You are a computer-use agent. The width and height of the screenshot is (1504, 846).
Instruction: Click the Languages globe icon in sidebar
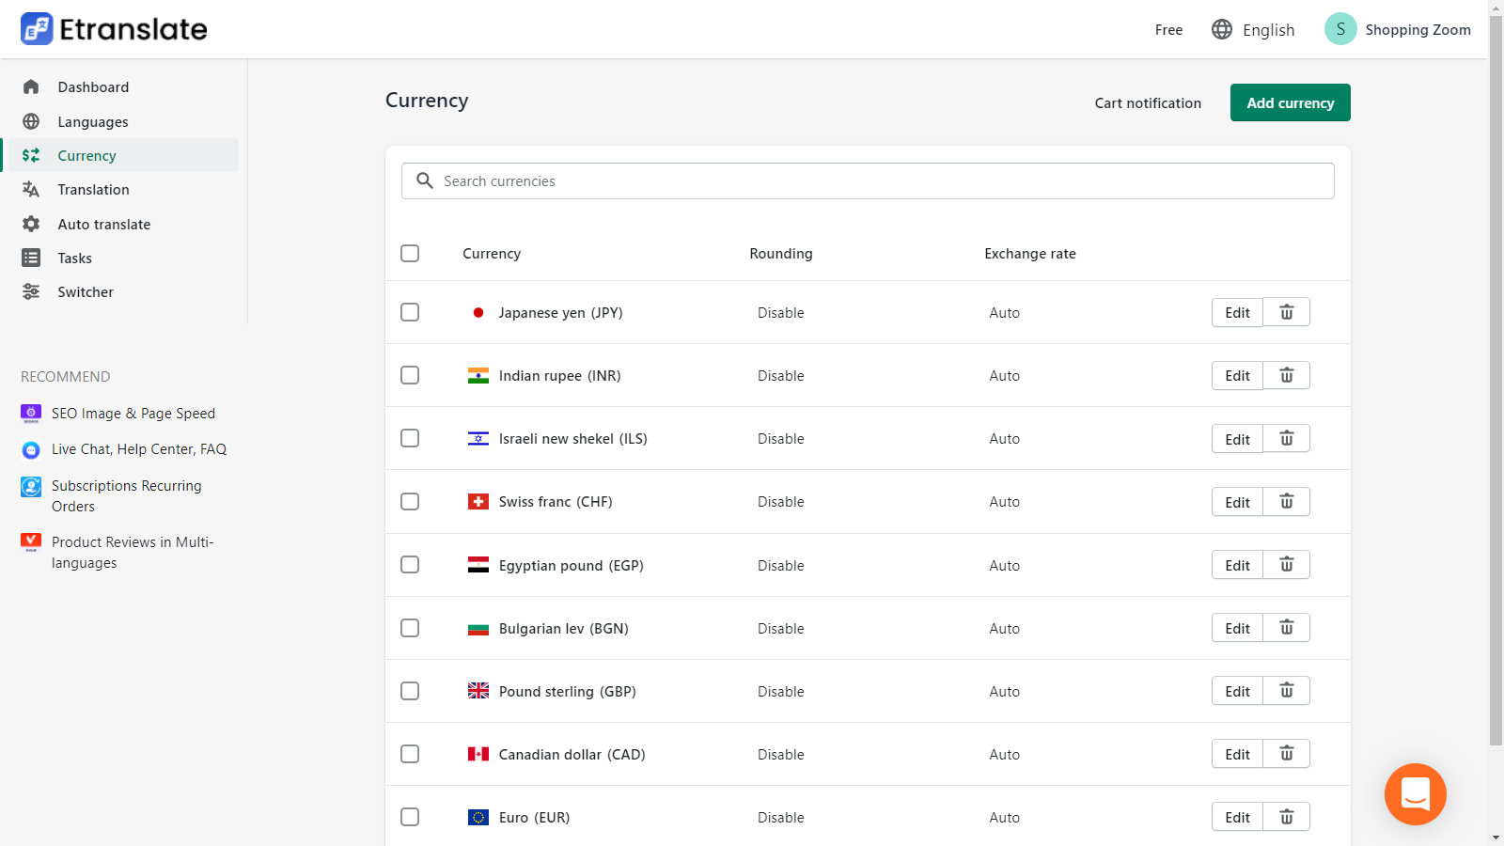[x=31, y=121]
